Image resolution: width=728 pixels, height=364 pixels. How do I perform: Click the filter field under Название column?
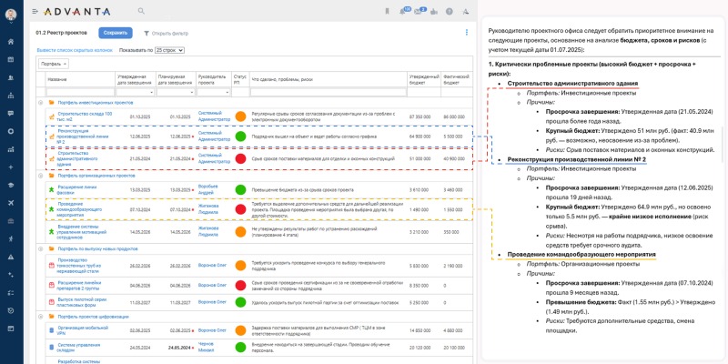(x=80, y=92)
